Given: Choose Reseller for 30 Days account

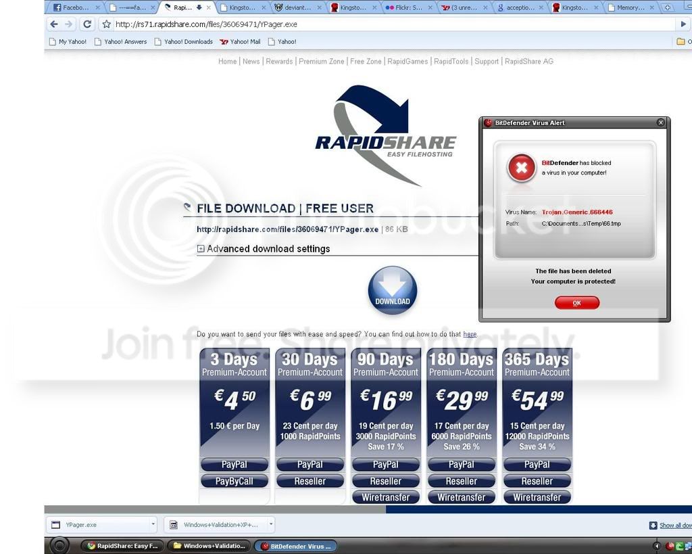Looking at the screenshot, I should (310, 481).
